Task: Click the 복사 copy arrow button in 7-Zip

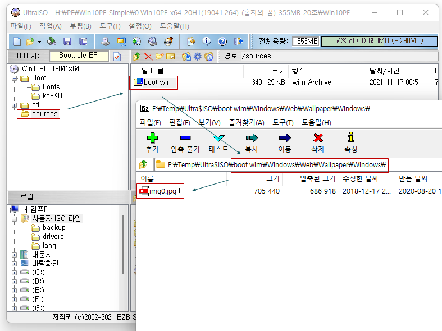Action: pyautogui.click(x=252, y=142)
